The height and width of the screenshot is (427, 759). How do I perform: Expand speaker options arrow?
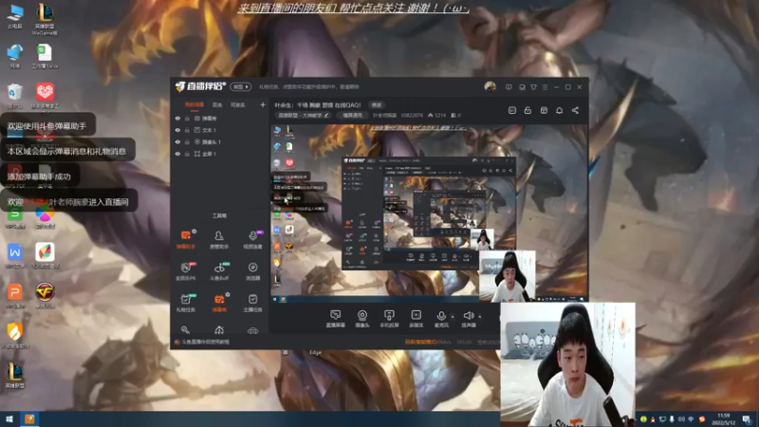(480, 316)
